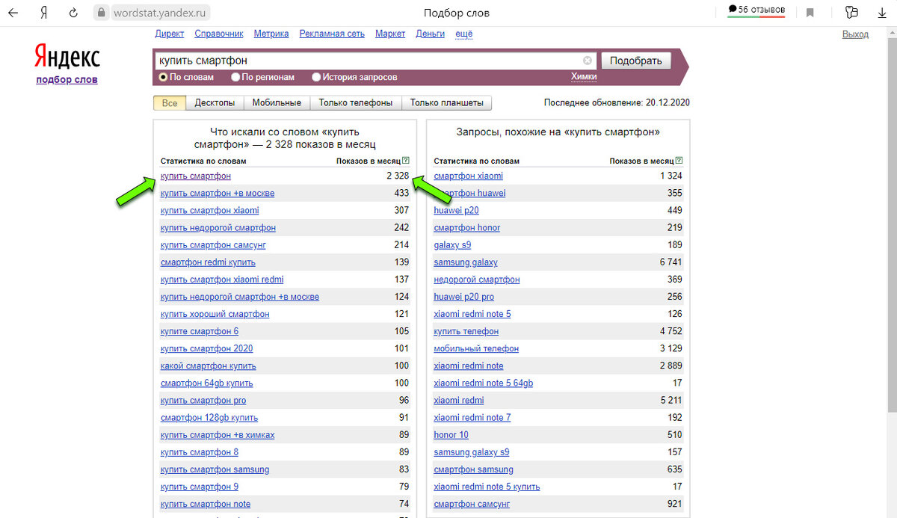Switch to the Мобильные tab
Screen dimensions: 897x518
click(x=277, y=103)
